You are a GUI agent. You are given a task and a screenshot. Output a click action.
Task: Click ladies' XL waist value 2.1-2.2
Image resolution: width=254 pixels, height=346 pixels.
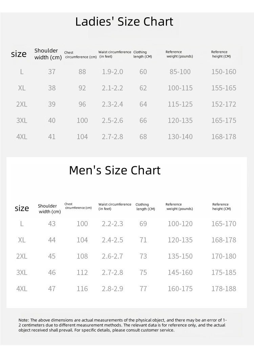tap(112, 88)
